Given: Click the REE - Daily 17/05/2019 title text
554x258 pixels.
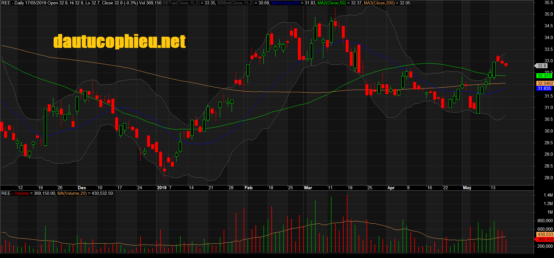Looking at the screenshot, I should point(24,3).
